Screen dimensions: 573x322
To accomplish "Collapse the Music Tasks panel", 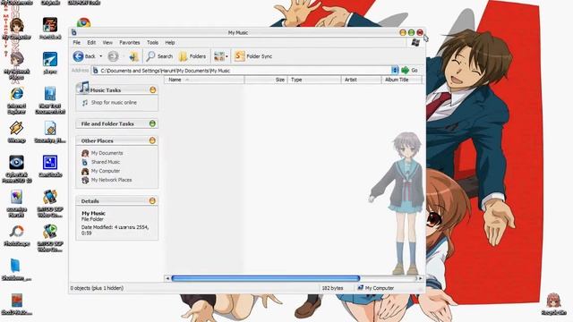I will click(153, 89).
